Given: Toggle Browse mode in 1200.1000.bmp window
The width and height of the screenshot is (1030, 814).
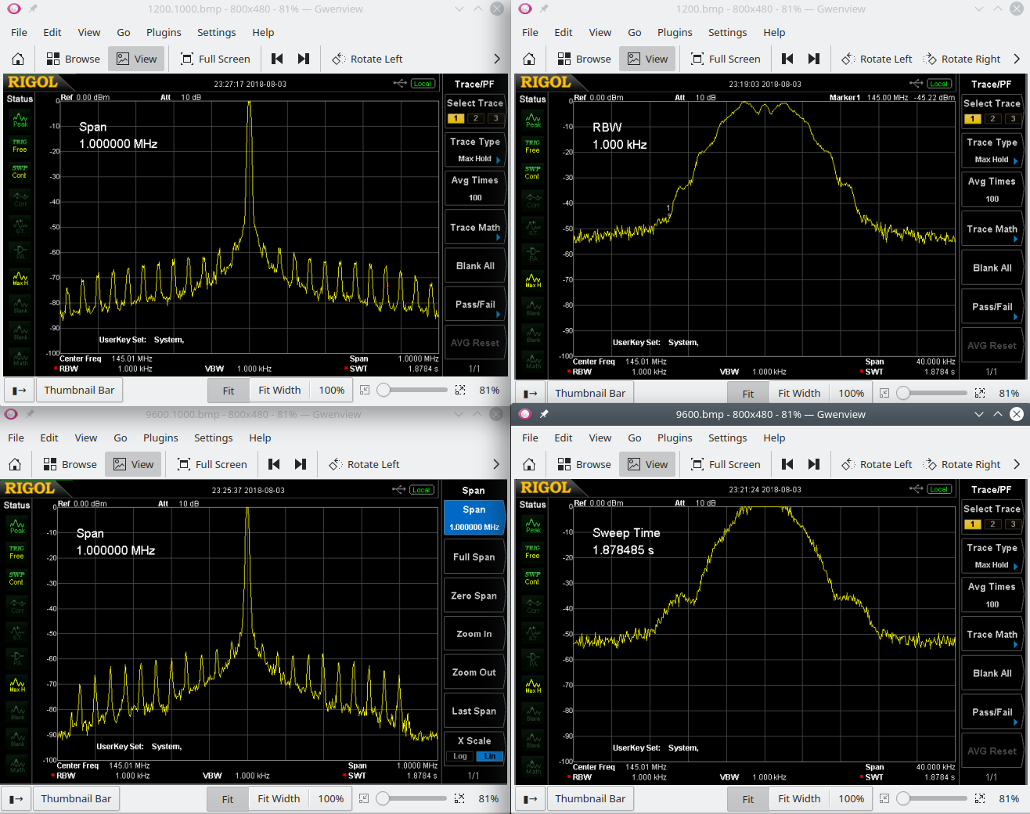Looking at the screenshot, I should point(73,59).
